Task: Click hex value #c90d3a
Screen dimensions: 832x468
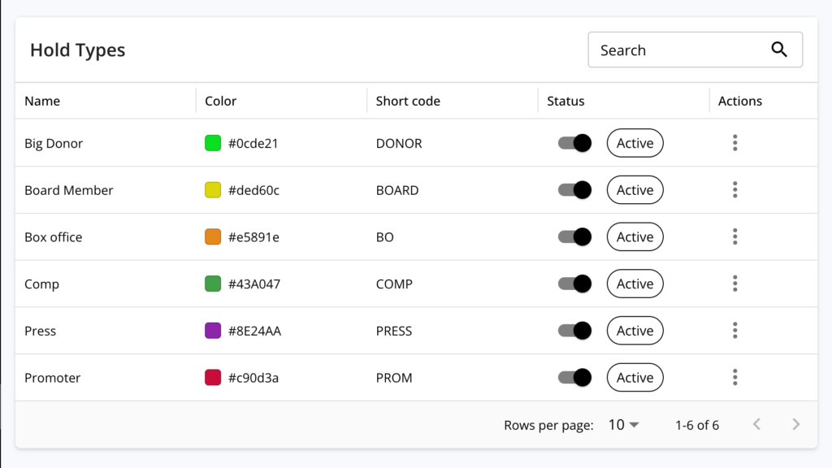Action: [x=253, y=378]
